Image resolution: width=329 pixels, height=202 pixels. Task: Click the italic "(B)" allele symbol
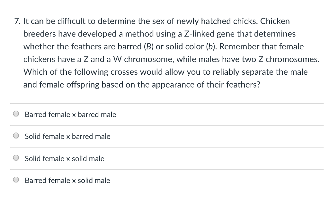coord(147,47)
